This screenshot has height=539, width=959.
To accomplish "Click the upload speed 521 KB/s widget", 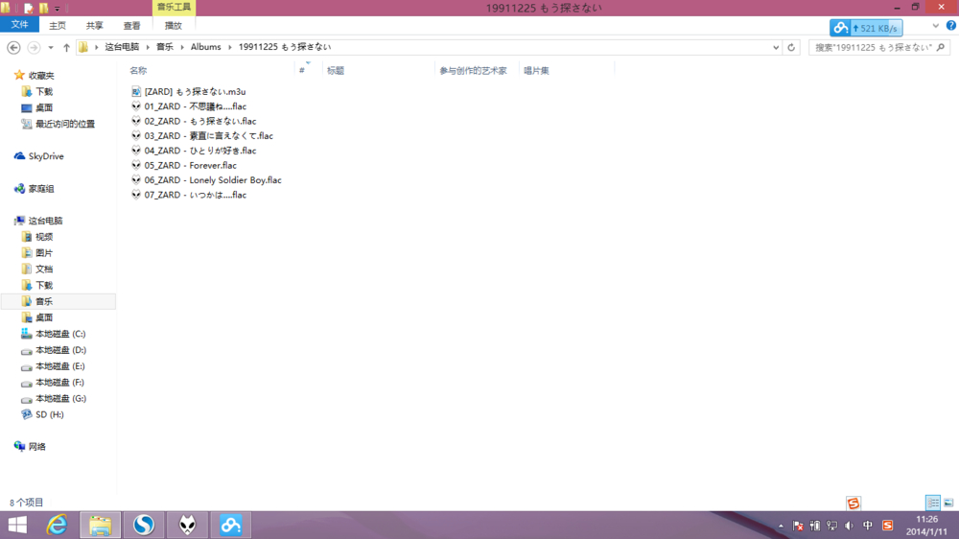I will coord(865,28).
